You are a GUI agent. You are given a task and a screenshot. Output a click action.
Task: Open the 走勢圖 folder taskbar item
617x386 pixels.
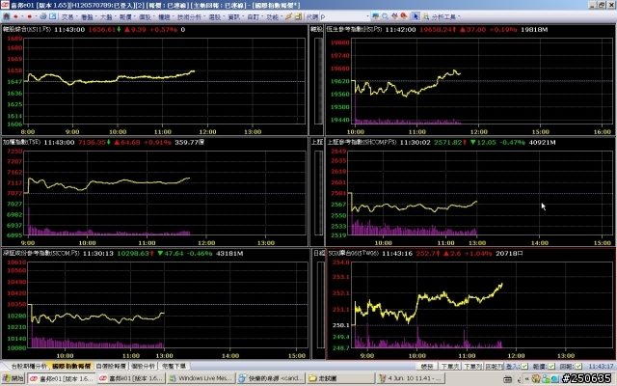click(x=340, y=378)
